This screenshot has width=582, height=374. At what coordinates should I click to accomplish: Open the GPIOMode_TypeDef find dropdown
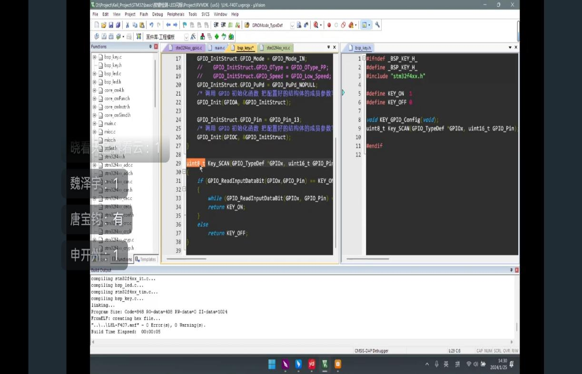click(292, 25)
